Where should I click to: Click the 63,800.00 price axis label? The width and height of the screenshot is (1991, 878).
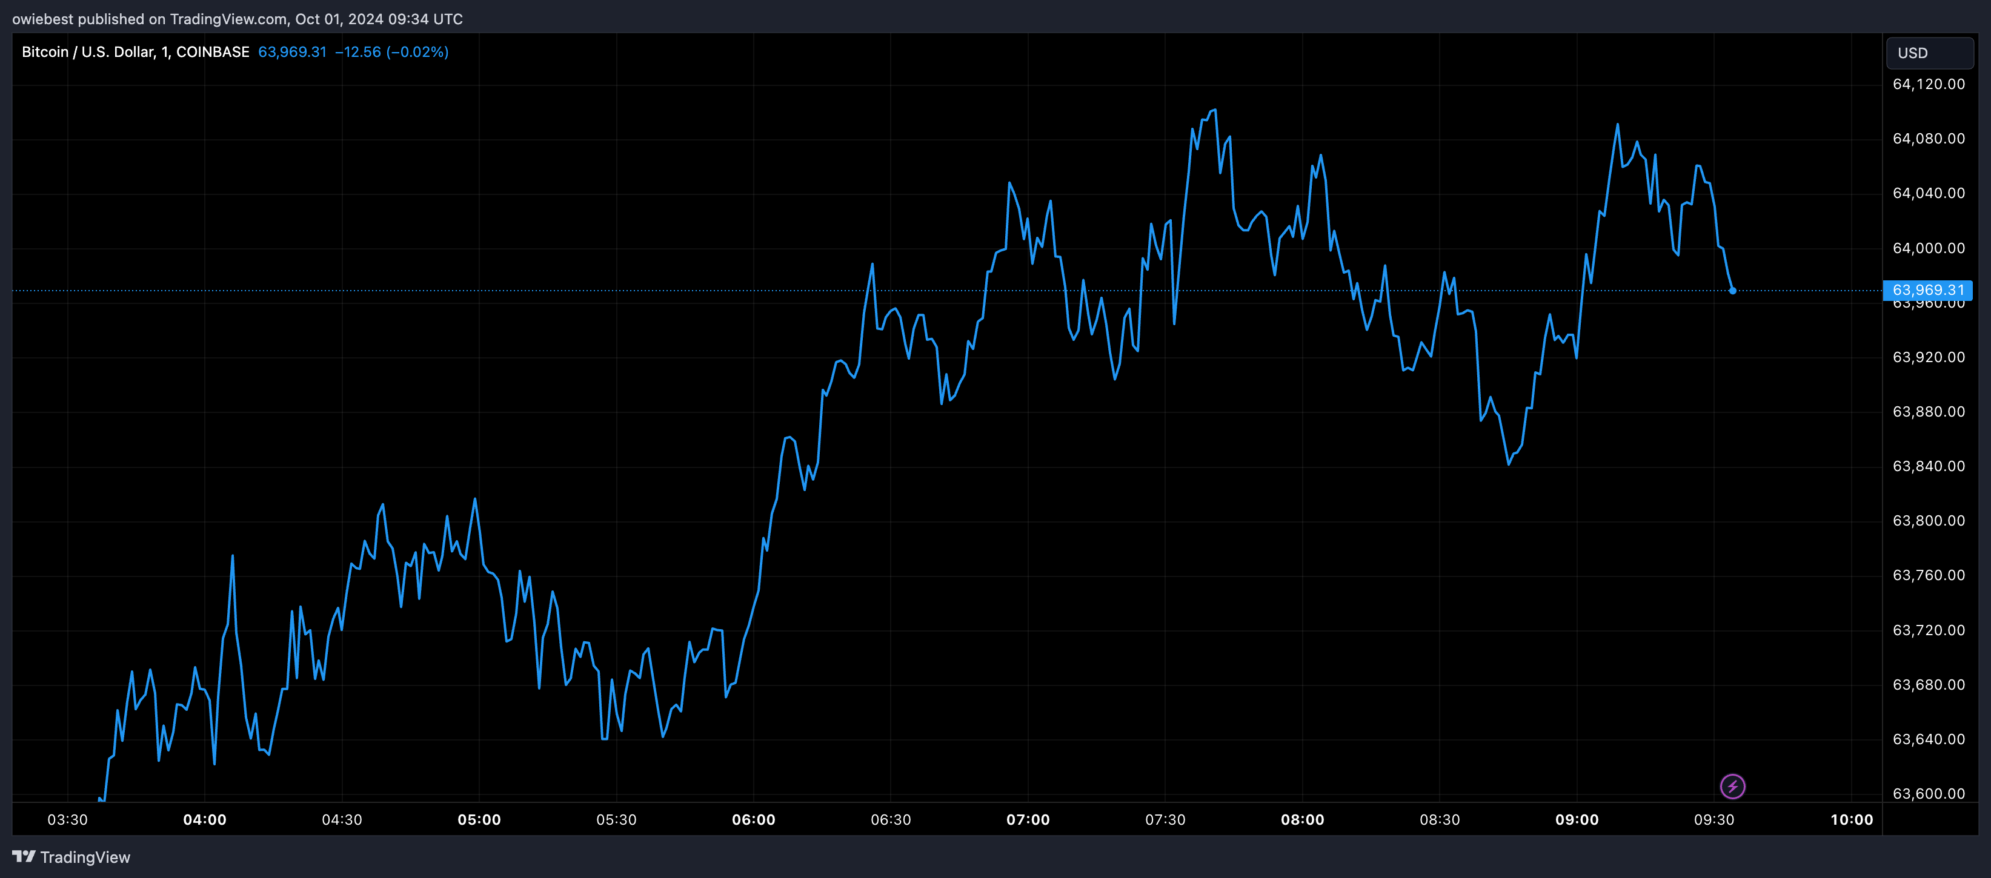tap(1929, 521)
